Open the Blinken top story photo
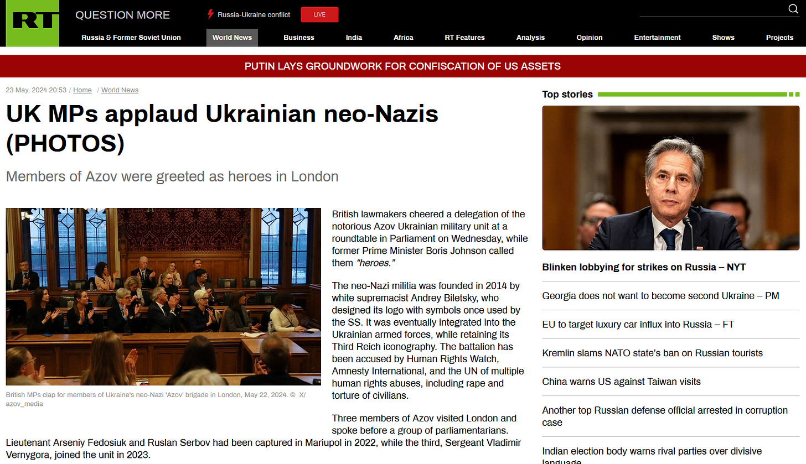Viewport: 806px width, 464px height. click(x=671, y=178)
